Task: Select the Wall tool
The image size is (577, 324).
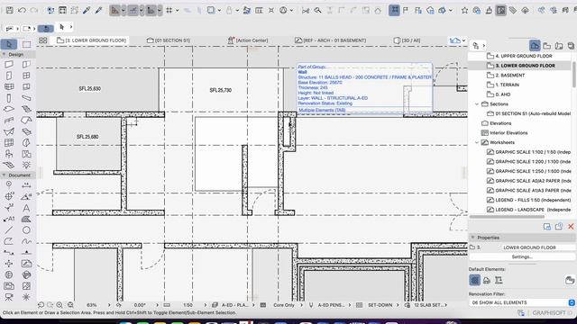Action: point(9,64)
